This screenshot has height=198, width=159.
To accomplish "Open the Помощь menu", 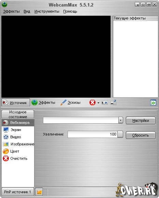I will pos(70,11).
